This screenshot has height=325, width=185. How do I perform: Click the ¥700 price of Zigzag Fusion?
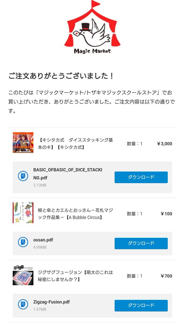tap(166, 276)
